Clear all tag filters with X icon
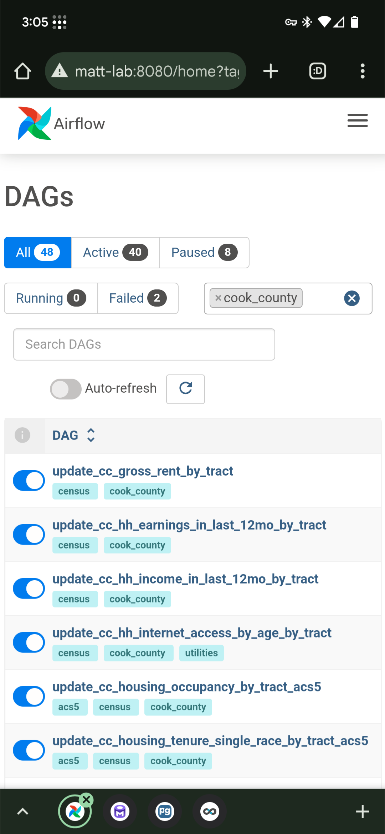Image resolution: width=385 pixels, height=834 pixels. point(351,298)
